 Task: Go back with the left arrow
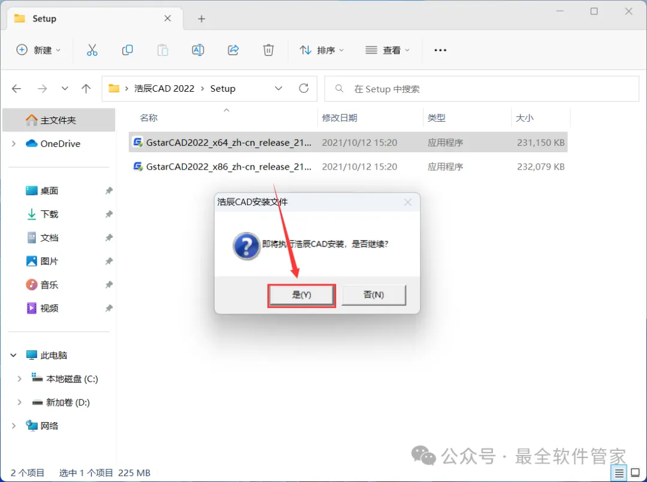tap(17, 88)
